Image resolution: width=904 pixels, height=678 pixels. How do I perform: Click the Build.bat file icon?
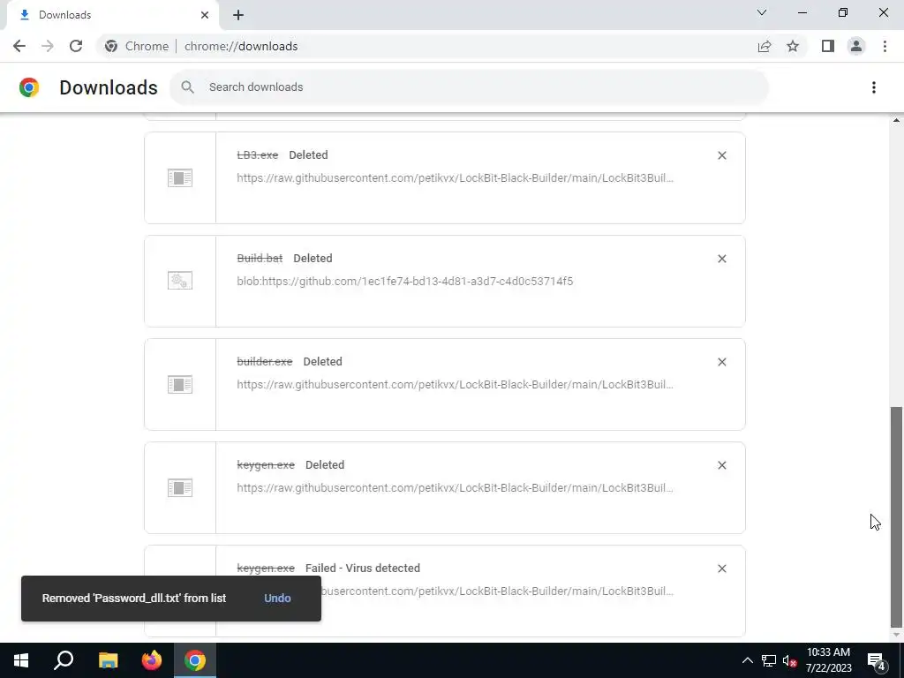coord(180,281)
